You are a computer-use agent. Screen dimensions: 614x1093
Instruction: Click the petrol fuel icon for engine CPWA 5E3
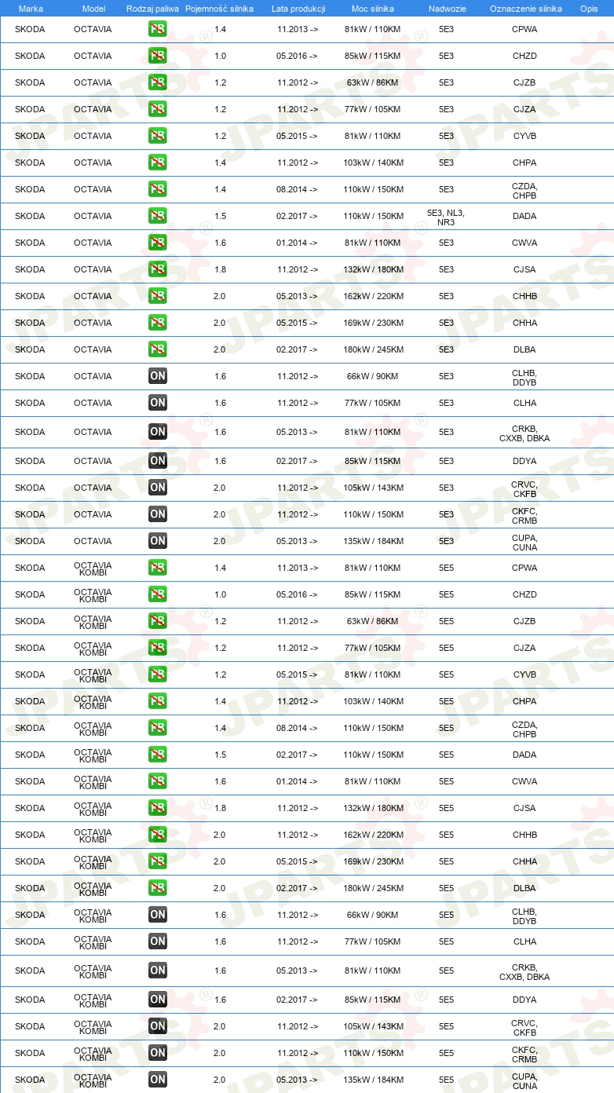[x=158, y=29]
